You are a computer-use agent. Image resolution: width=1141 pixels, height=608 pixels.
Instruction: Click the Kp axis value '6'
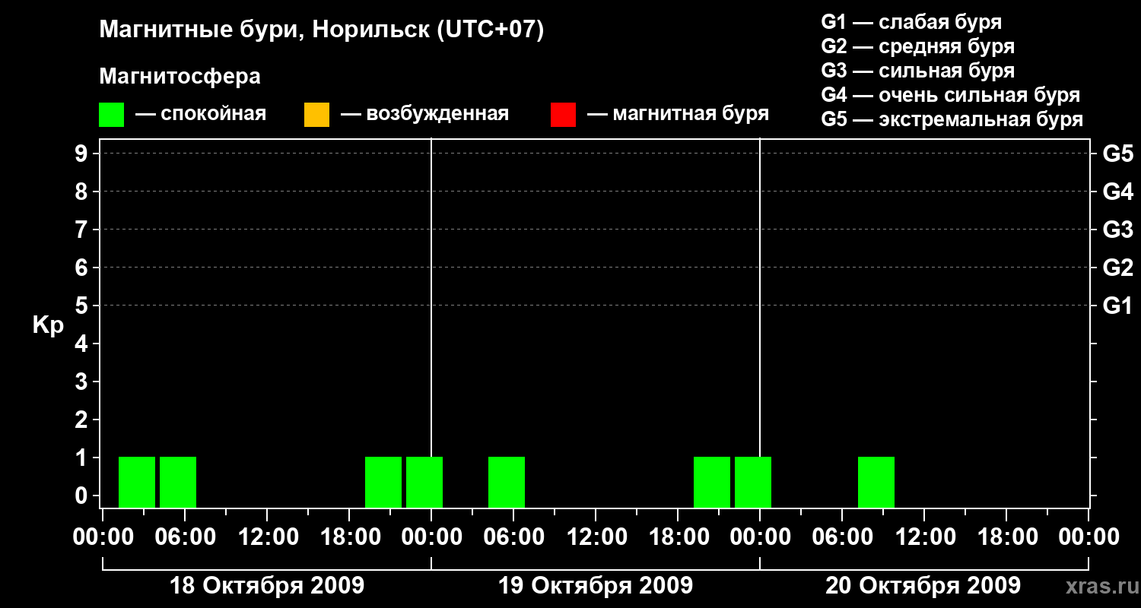pyautogui.click(x=81, y=268)
